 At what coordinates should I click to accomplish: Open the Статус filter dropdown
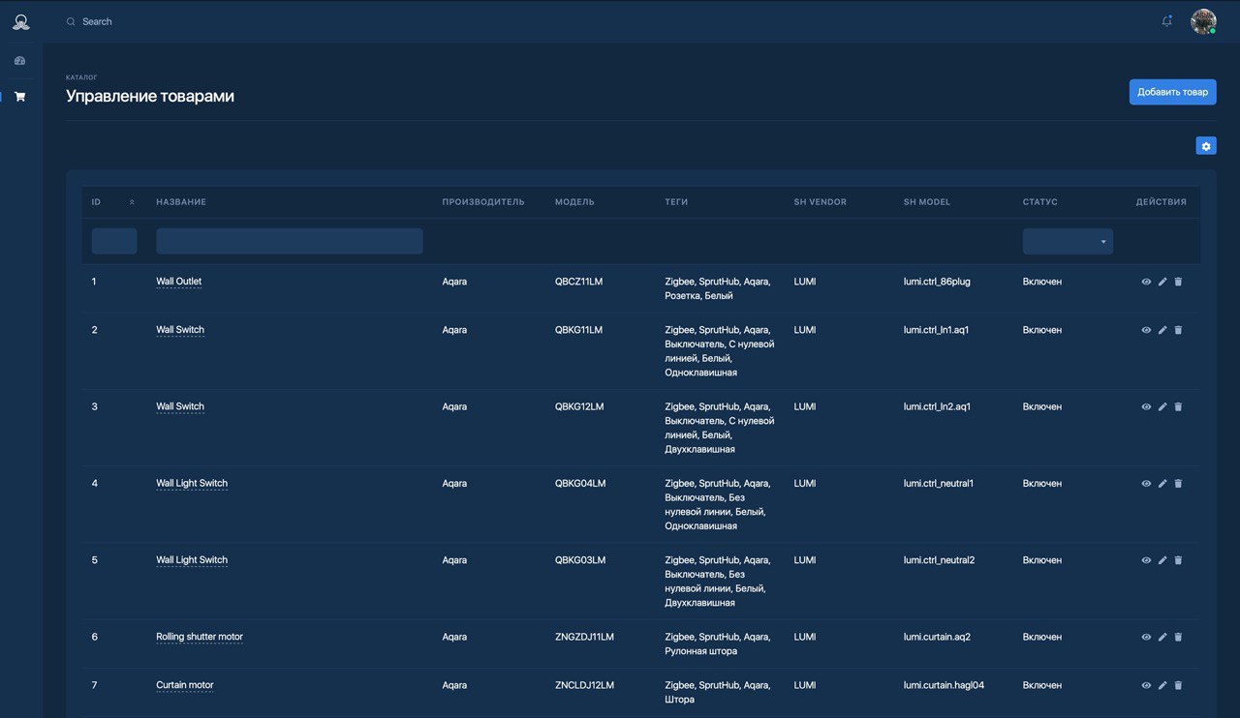1068,241
